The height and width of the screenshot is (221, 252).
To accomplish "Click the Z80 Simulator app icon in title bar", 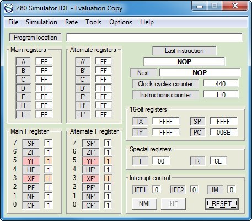I will point(9,8).
